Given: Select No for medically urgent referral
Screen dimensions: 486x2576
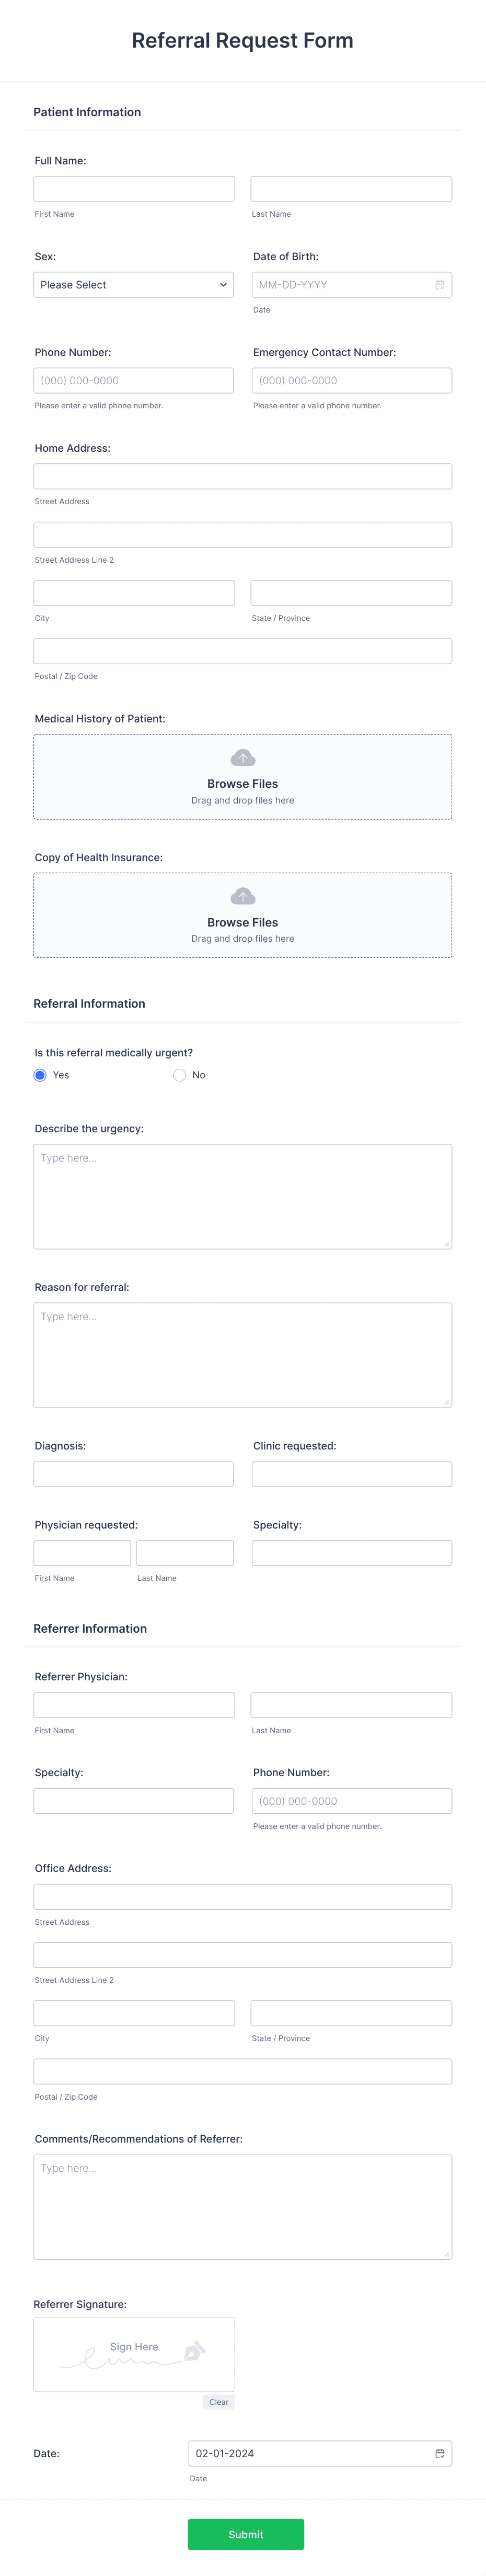Looking at the screenshot, I should pyautogui.click(x=179, y=1075).
